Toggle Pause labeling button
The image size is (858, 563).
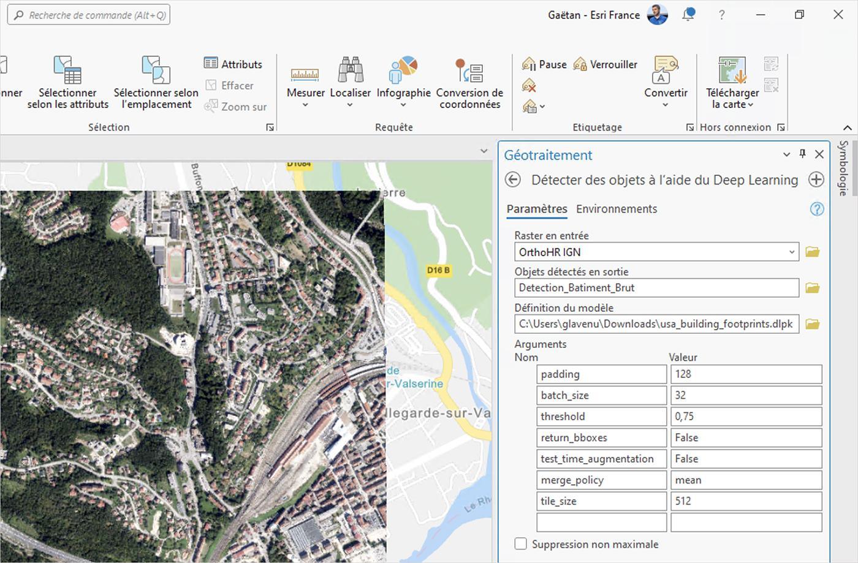point(544,64)
